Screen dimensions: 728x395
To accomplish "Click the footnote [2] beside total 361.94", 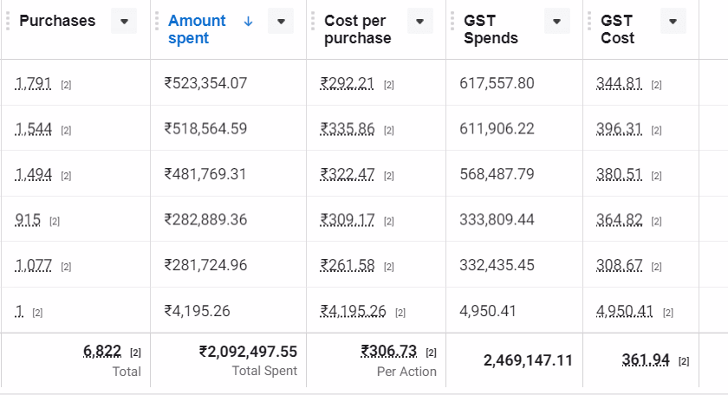I will click(684, 360).
